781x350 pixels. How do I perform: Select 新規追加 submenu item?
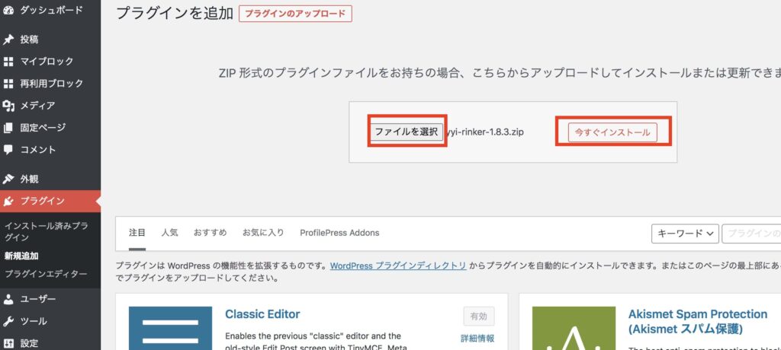[21, 256]
